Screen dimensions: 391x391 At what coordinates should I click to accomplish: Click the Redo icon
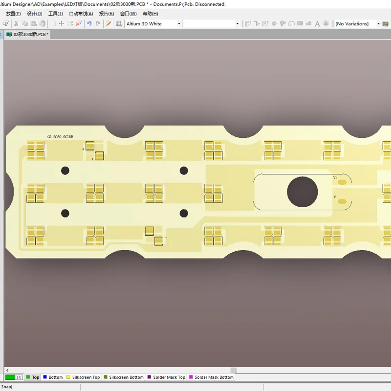pyautogui.click(x=99, y=23)
